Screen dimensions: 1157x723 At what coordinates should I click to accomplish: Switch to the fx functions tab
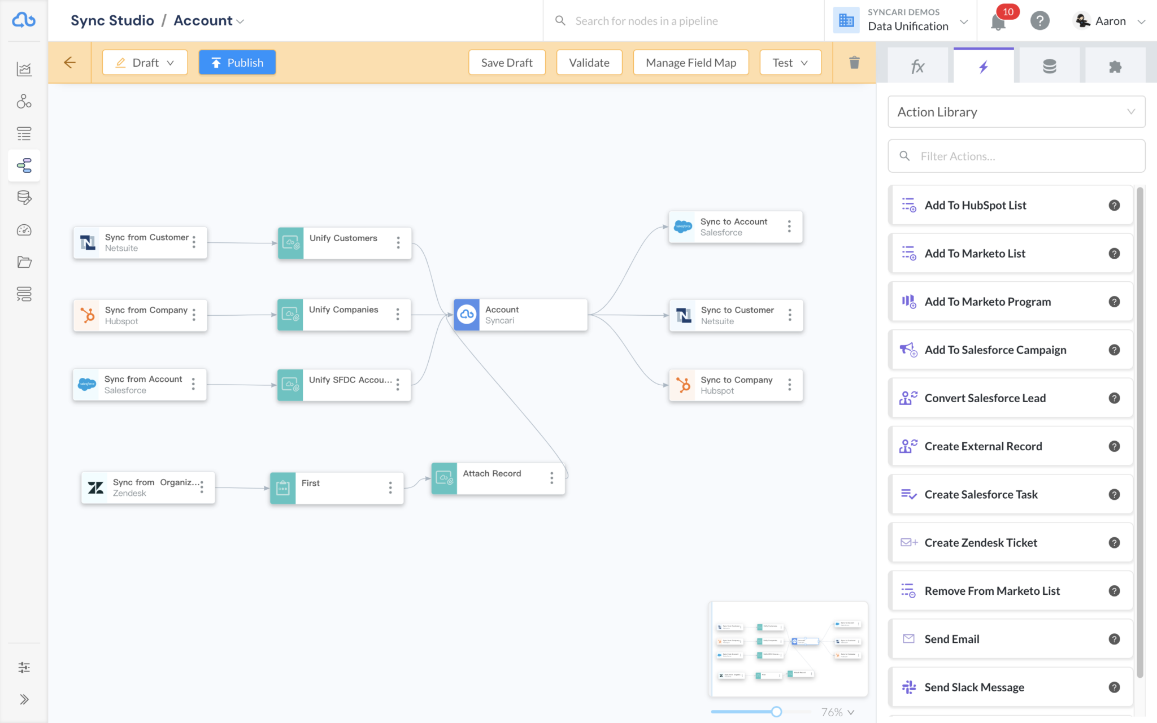[918, 67]
